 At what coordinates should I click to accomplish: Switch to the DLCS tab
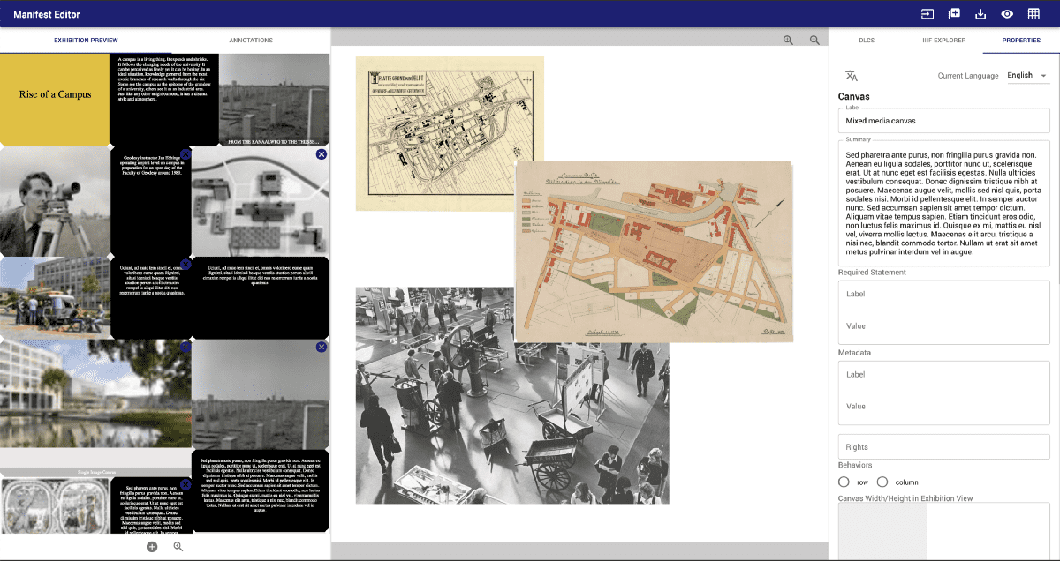point(867,41)
